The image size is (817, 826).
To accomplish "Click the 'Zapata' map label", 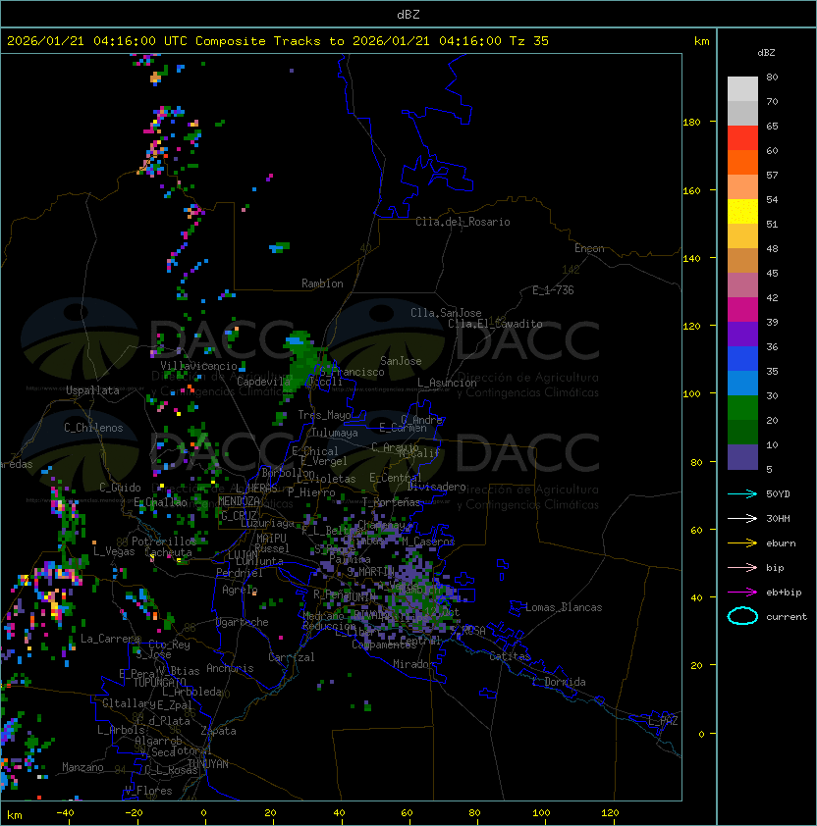I will tap(218, 731).
